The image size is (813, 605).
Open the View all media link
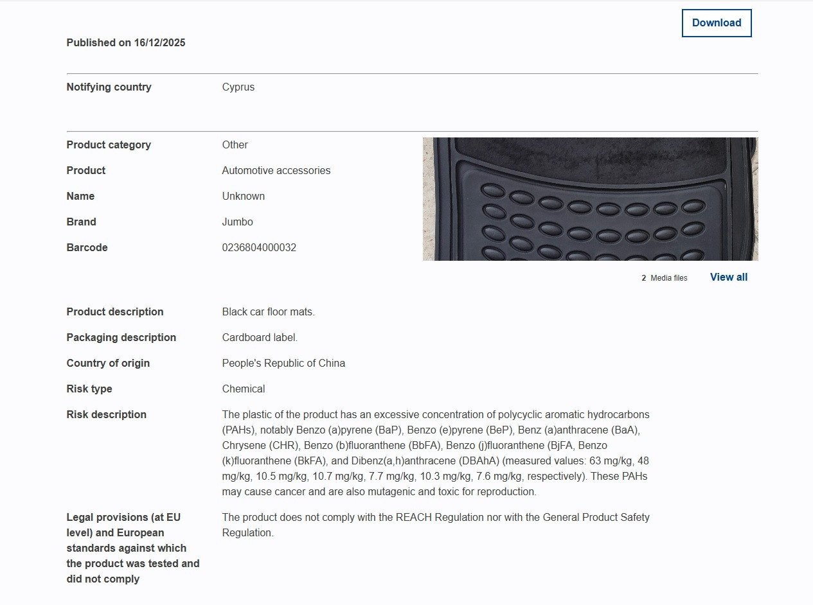click(728, 277)
